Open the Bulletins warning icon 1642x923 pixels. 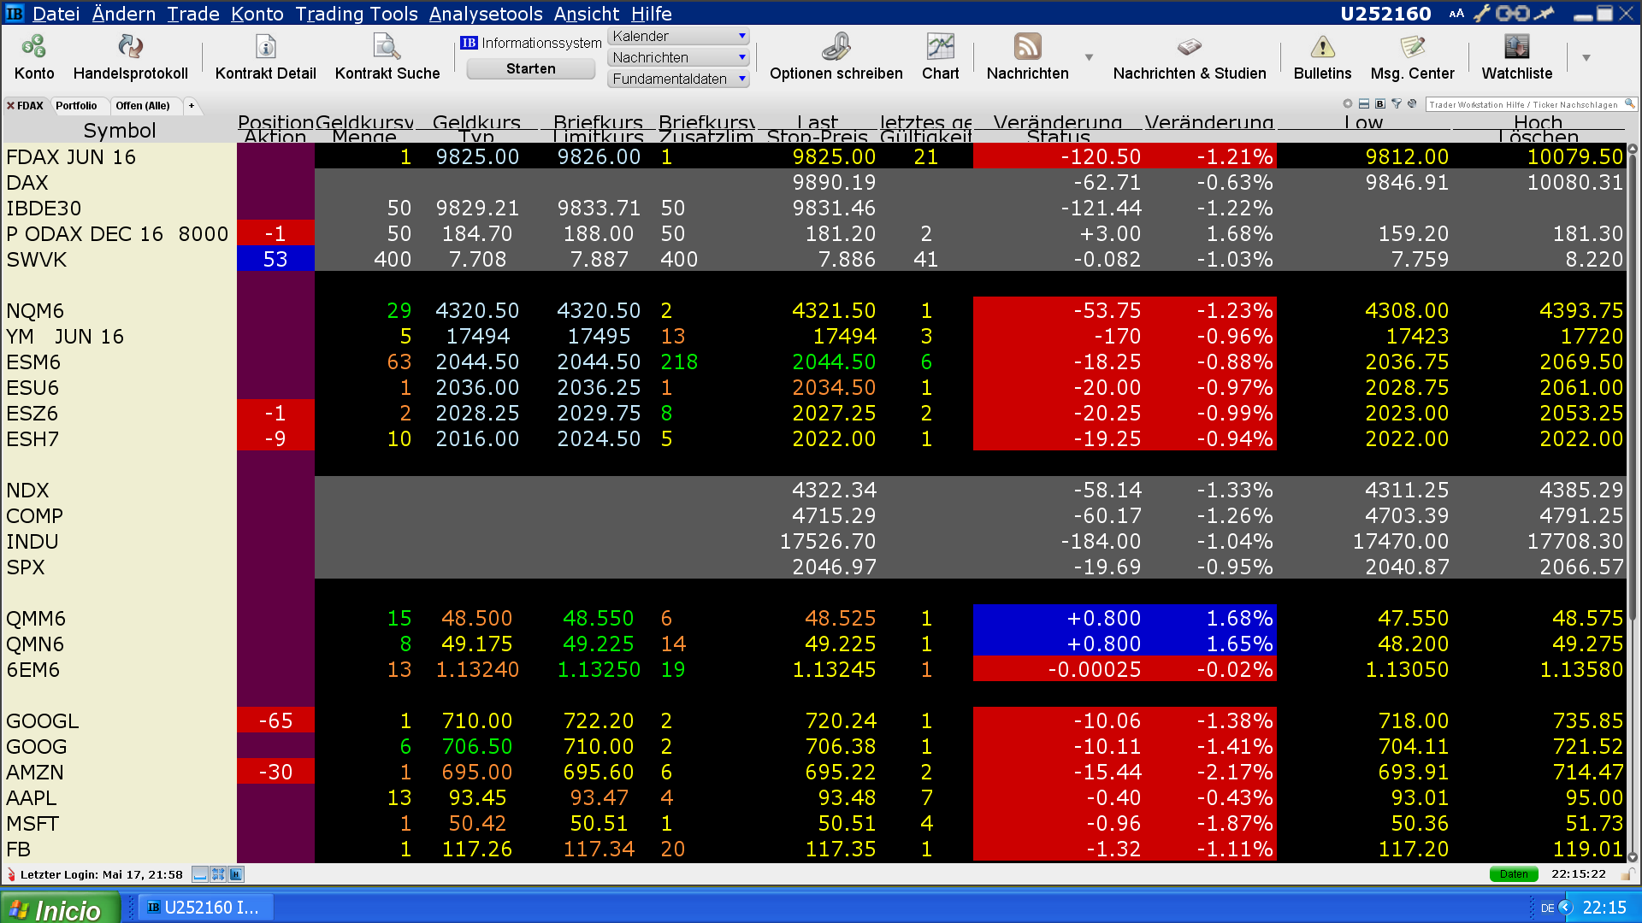click(x=1322, y=47)
